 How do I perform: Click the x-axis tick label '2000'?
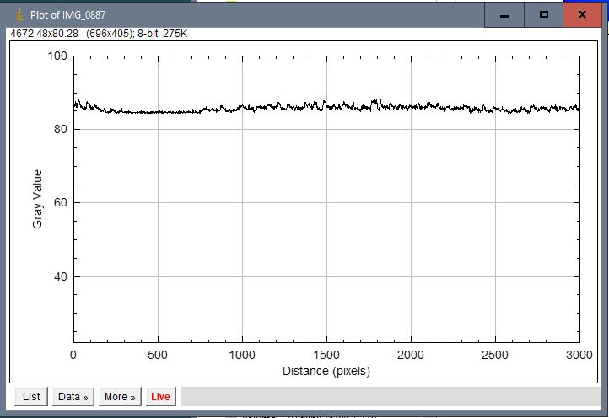pos(411,355)
